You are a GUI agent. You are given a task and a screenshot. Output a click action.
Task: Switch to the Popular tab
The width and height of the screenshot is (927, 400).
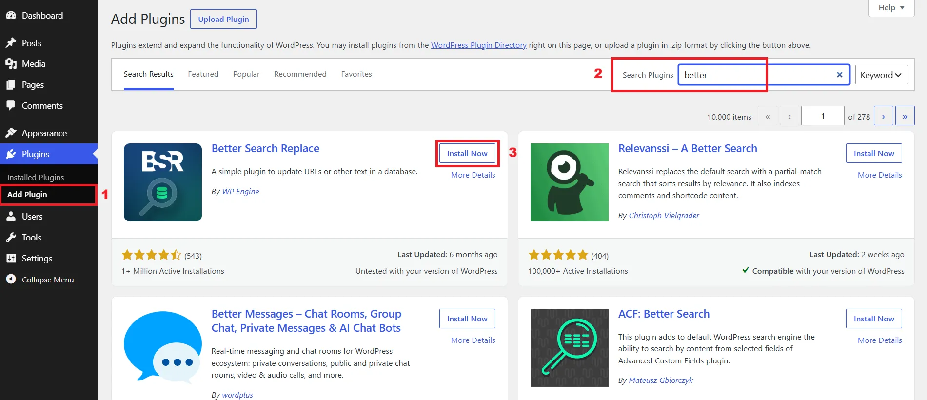point(246,74)
